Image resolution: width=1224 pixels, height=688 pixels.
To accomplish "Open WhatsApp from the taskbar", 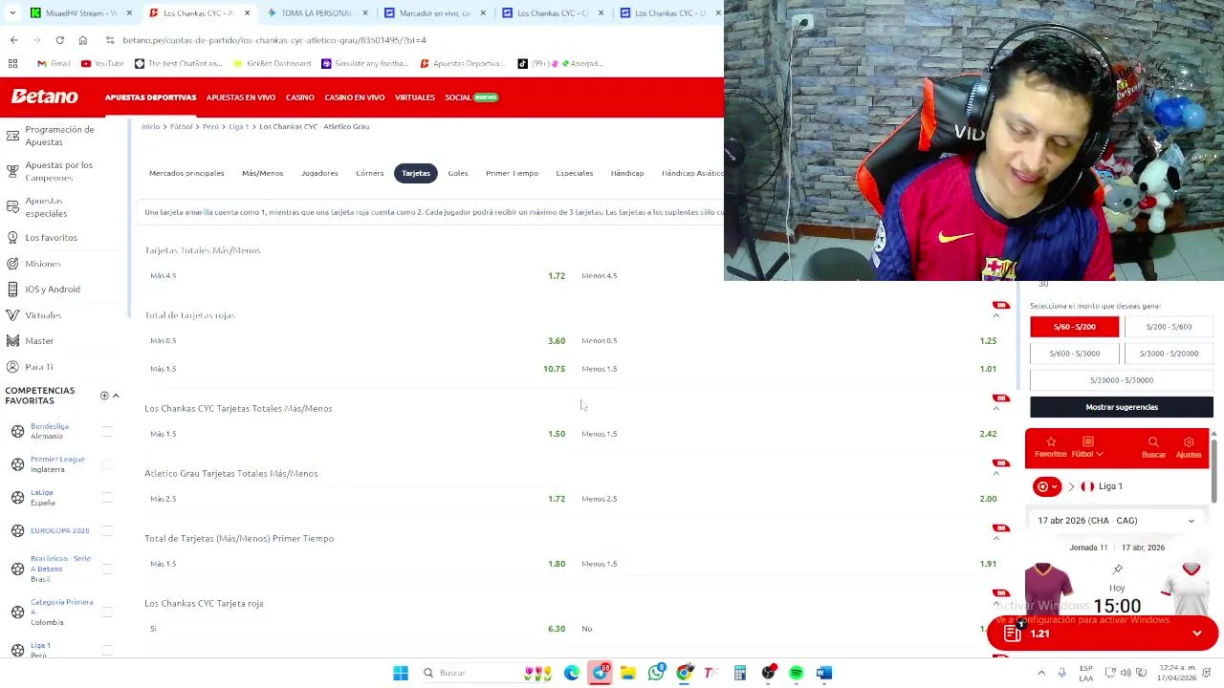I will [x=656, y=673].
